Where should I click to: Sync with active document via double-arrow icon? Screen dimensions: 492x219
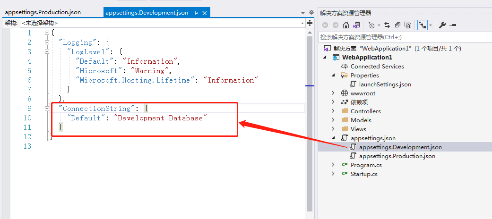pos(387,25)
